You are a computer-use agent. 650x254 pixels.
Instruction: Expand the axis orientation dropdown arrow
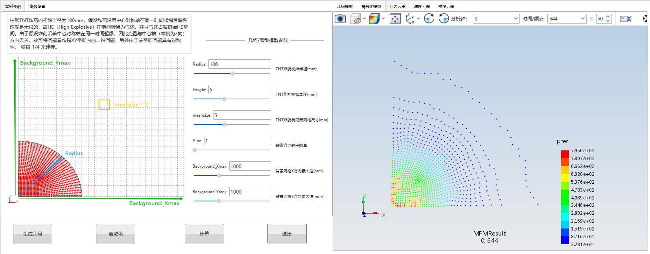(x=418, y=18)
